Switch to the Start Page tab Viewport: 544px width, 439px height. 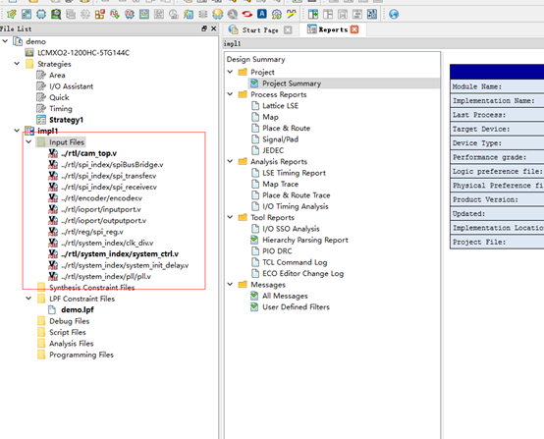pyautogui.click(x=260, y=29)
